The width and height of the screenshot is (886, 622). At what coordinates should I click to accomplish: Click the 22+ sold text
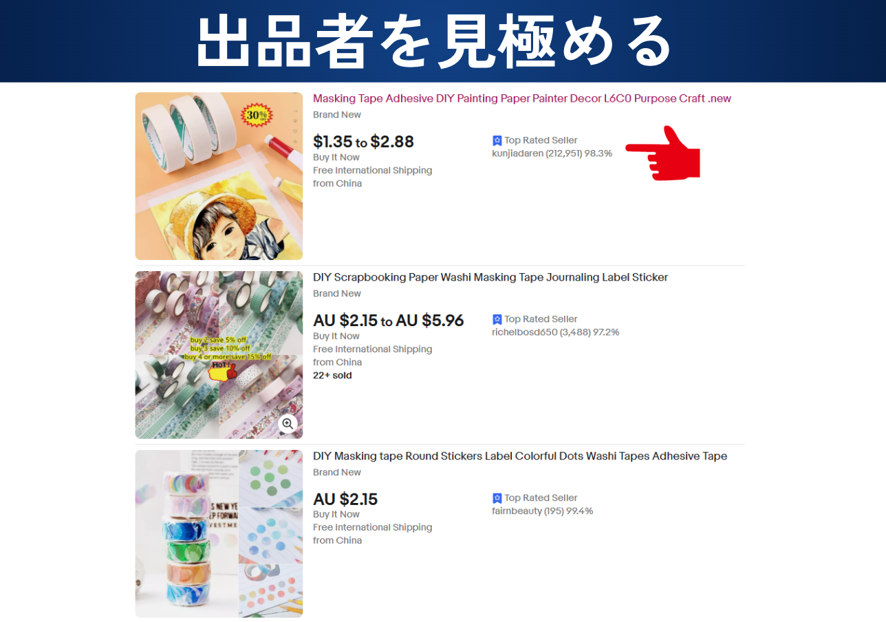tap(332, 375)
